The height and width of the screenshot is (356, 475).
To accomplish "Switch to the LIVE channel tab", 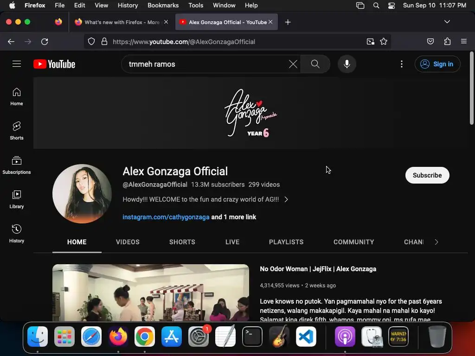I will point(232,242).
